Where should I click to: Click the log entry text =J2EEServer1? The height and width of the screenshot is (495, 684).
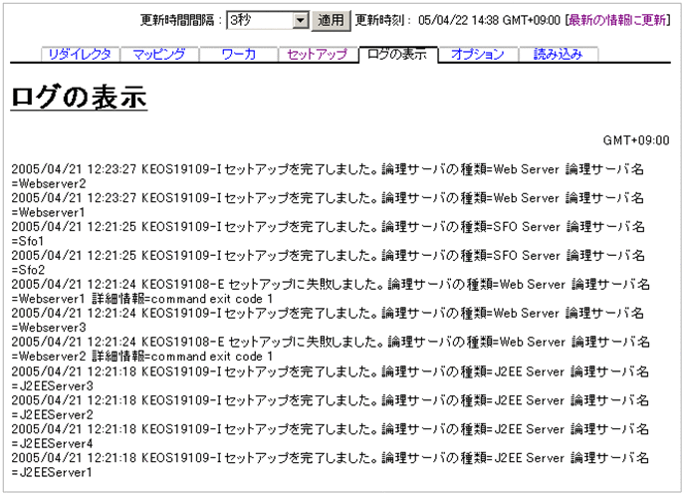pyautogui.click(x=52, y=472)
